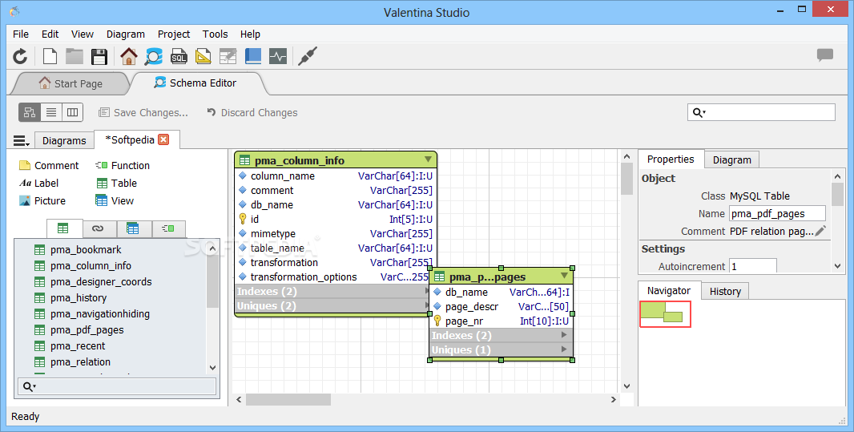Open Start Page via house icon
This screenshot has height=432, width=854.
pyautogui.click(x=129, y=56)
